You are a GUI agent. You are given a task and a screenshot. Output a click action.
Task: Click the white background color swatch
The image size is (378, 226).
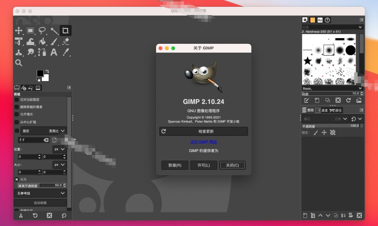[46, 78]
